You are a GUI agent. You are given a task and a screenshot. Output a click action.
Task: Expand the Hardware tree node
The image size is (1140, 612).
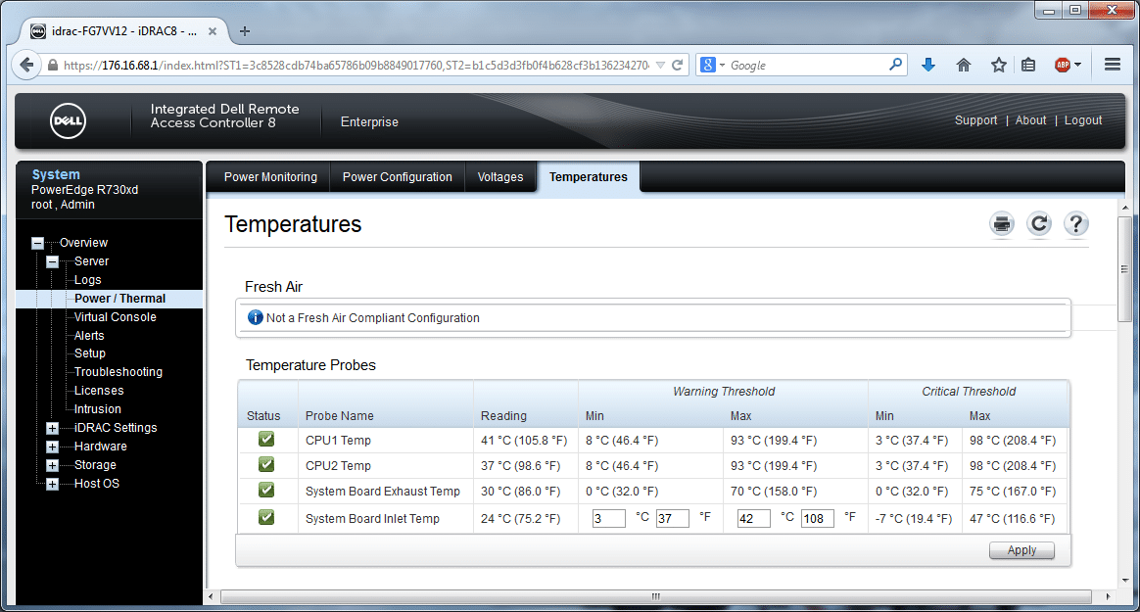pos(52,447)
